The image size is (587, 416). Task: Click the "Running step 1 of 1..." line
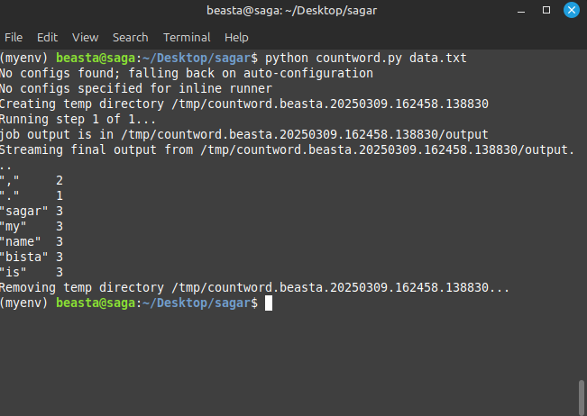(x=78, y=119)
